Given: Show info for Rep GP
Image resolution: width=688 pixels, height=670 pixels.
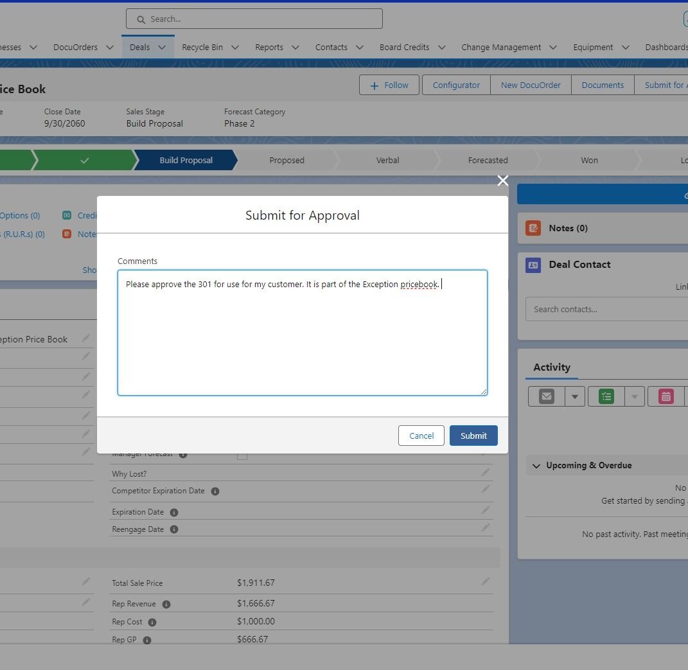Looking at the screenshot, I should pos(147,640).
